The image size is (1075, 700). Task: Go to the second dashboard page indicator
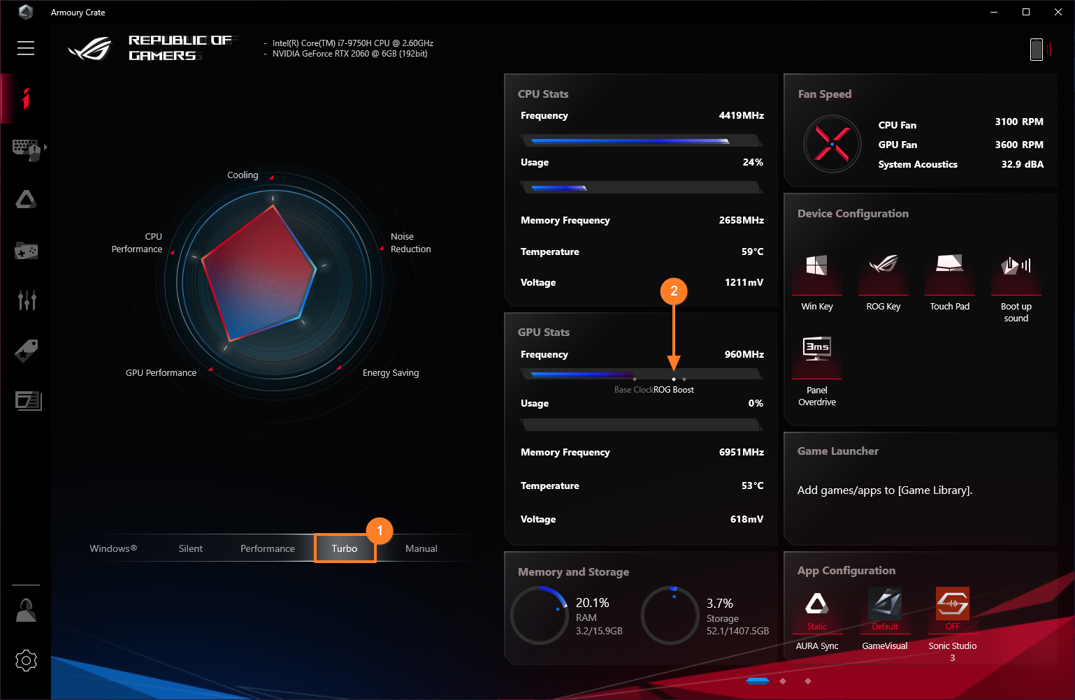pyautogui.click(x=783, y=680)
